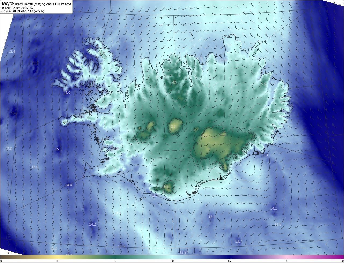Click the 50 tick label on color scale
The image size is (344, 263).
coord(342,261)
